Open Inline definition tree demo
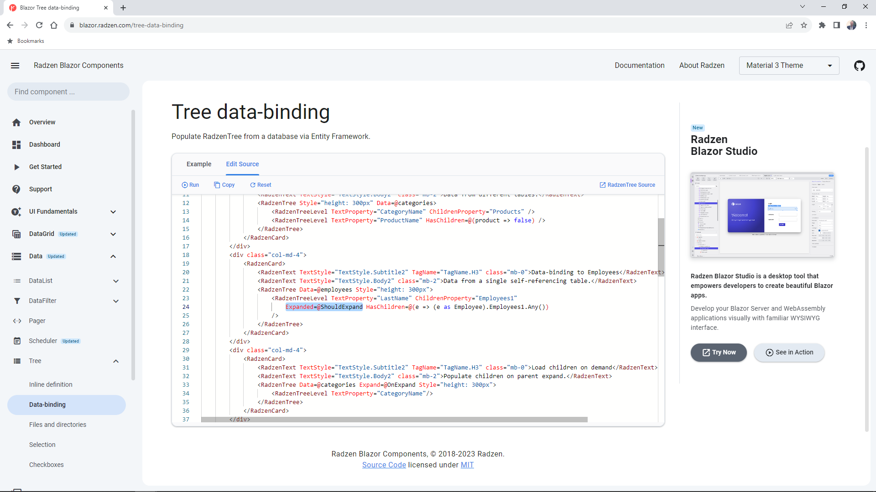The image size is (876, 492). (51, 384)
